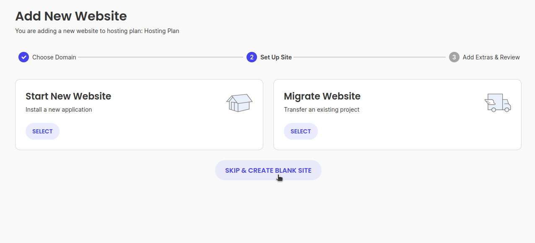Click the 'Install a new application' description text
The image size is (535, 243).
[59, 110]
